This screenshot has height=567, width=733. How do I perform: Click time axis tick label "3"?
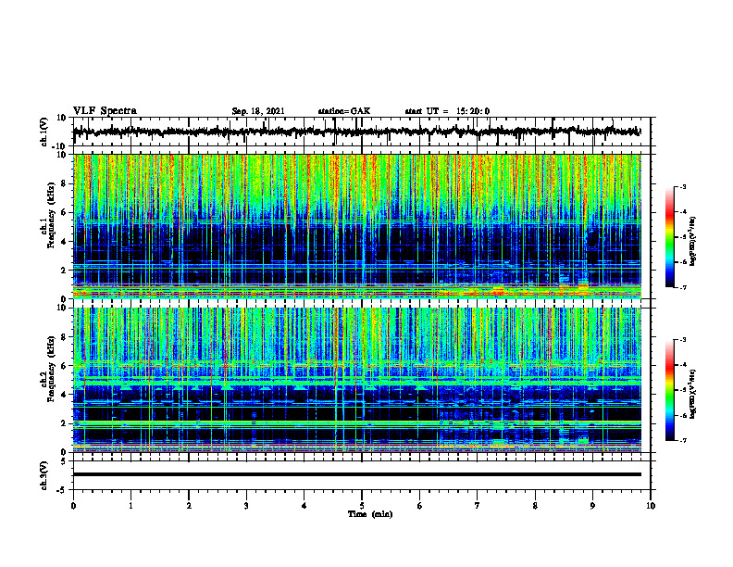(x=246, y=506)
